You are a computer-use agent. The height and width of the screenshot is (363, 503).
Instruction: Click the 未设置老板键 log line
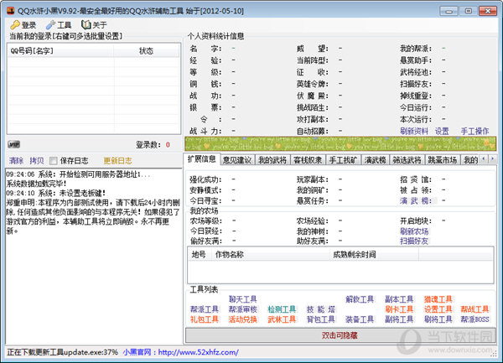(56, 193)
